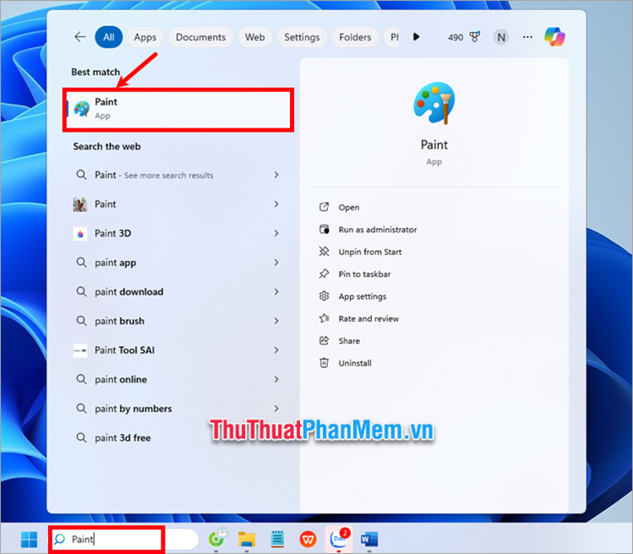The height and width of the screenshot is (554, 633).
Task: Go back with the left arrow
Action: coord(80,37)
